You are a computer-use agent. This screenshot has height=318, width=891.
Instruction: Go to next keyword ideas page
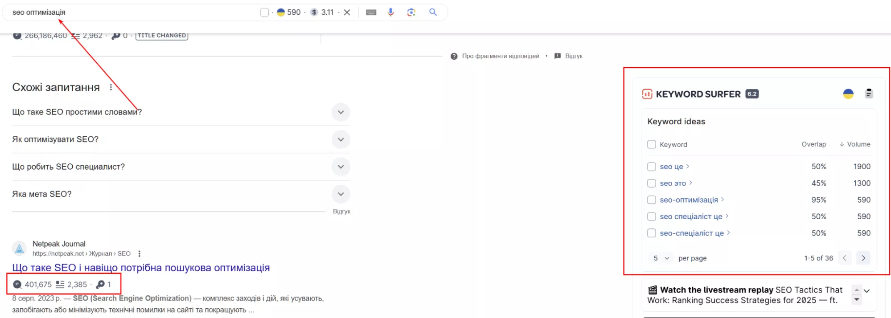[863, 258]
